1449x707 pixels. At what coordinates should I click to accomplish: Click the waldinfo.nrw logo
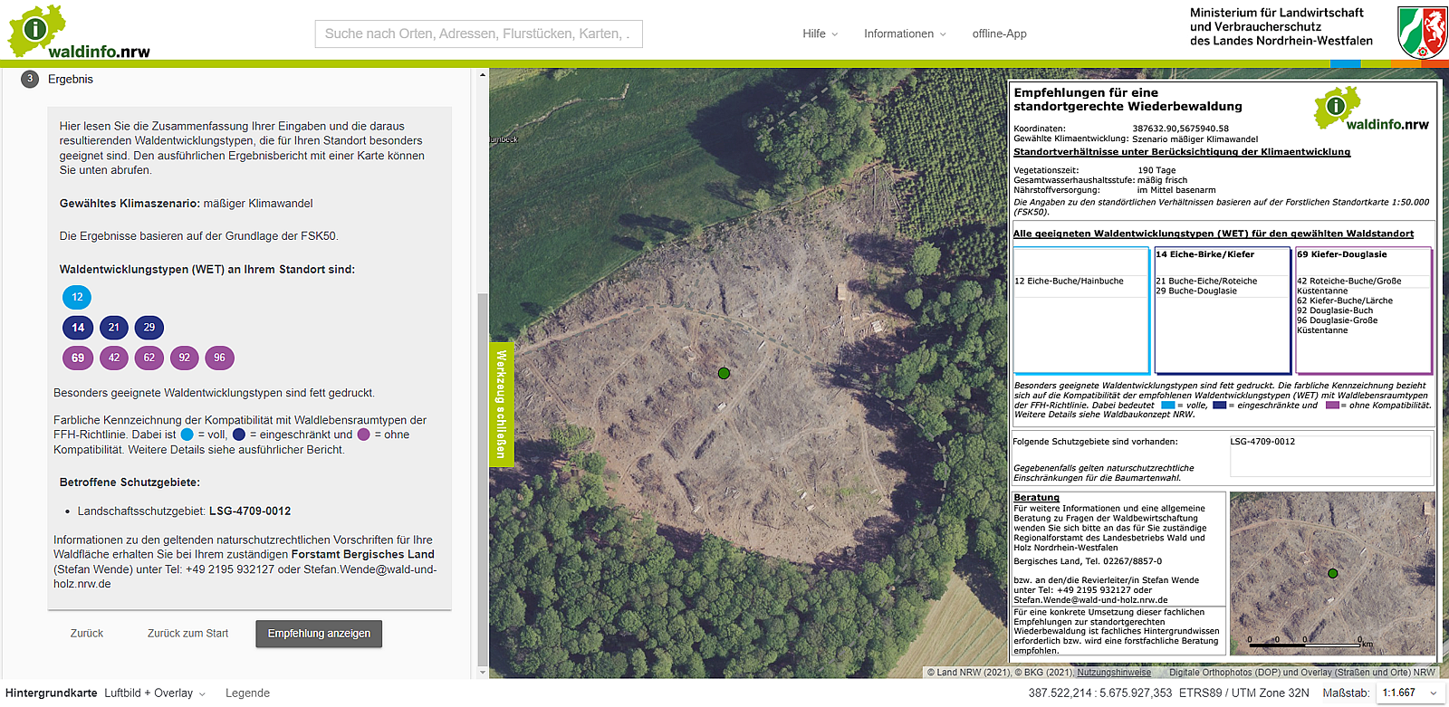point(79,33)
